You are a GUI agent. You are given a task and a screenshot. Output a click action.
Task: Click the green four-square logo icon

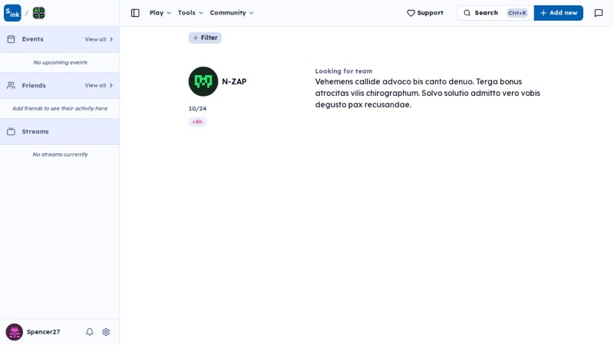39,13
